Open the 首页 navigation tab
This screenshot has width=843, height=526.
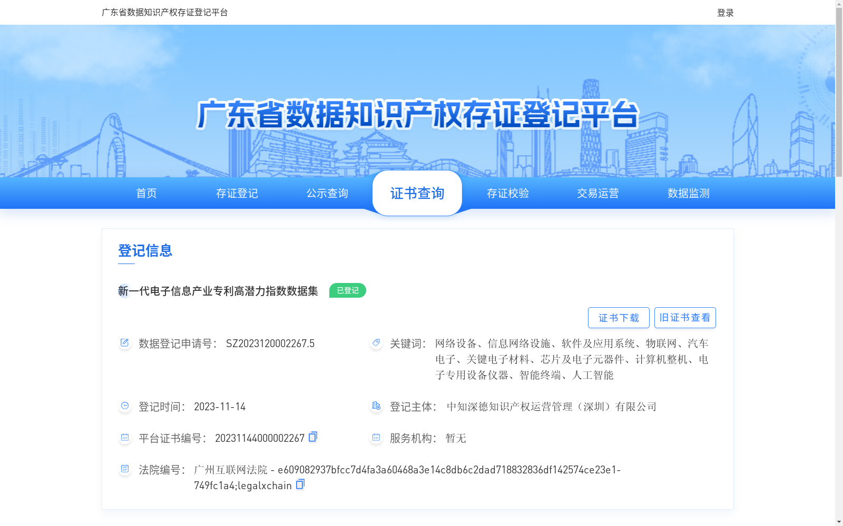146,193
